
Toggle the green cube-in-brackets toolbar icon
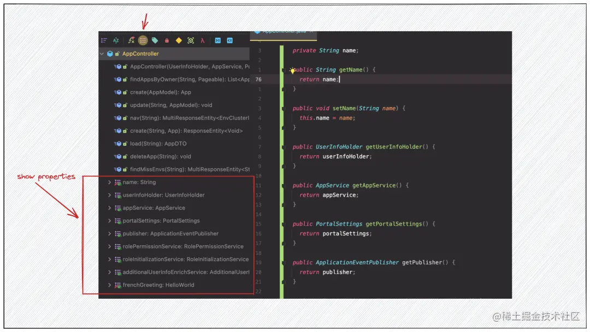(191, 40)
